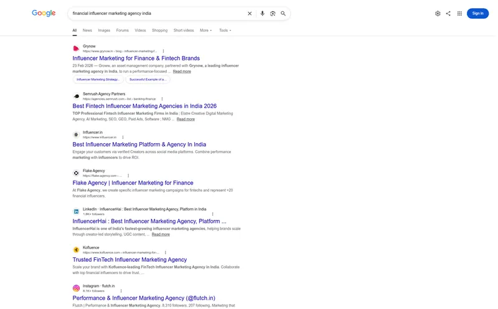
Task: Click the Flake Agency site name text
Action: tap(94, 171)
